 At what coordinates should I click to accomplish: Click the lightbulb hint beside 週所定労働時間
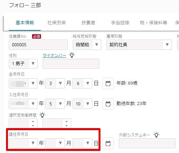point(42,115)
